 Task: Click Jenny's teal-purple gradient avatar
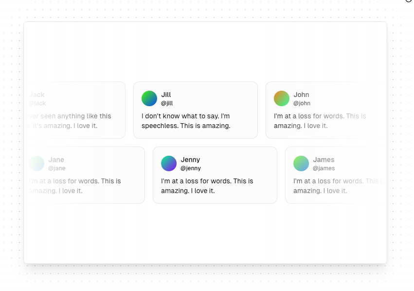pos(169,163)
